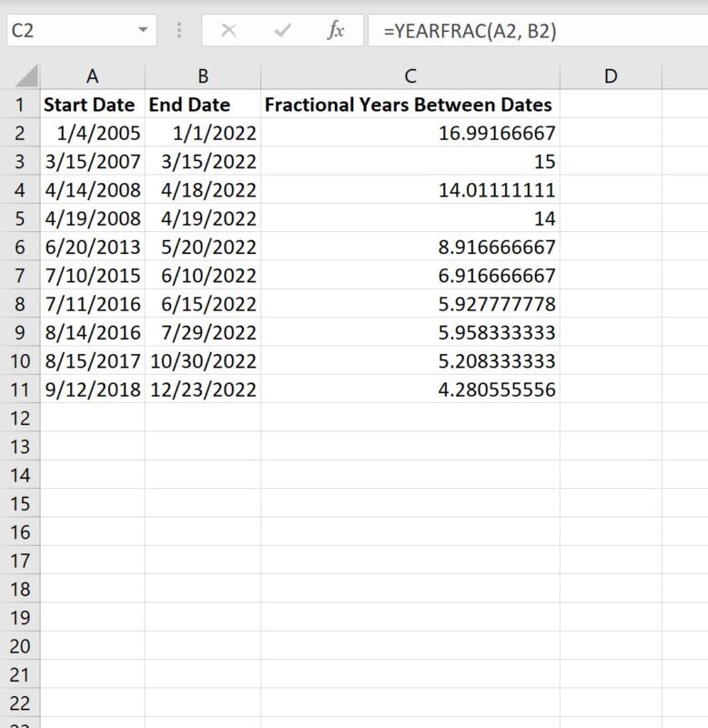This screenshot has width=708, height=728.
Task: Click the Name Box showing C2
Action: pos(64,31)
